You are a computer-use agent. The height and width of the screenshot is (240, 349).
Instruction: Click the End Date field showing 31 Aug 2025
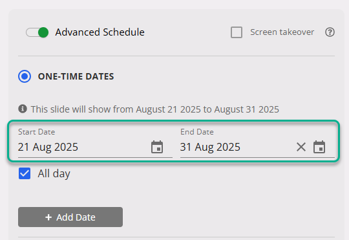point(257,142)
